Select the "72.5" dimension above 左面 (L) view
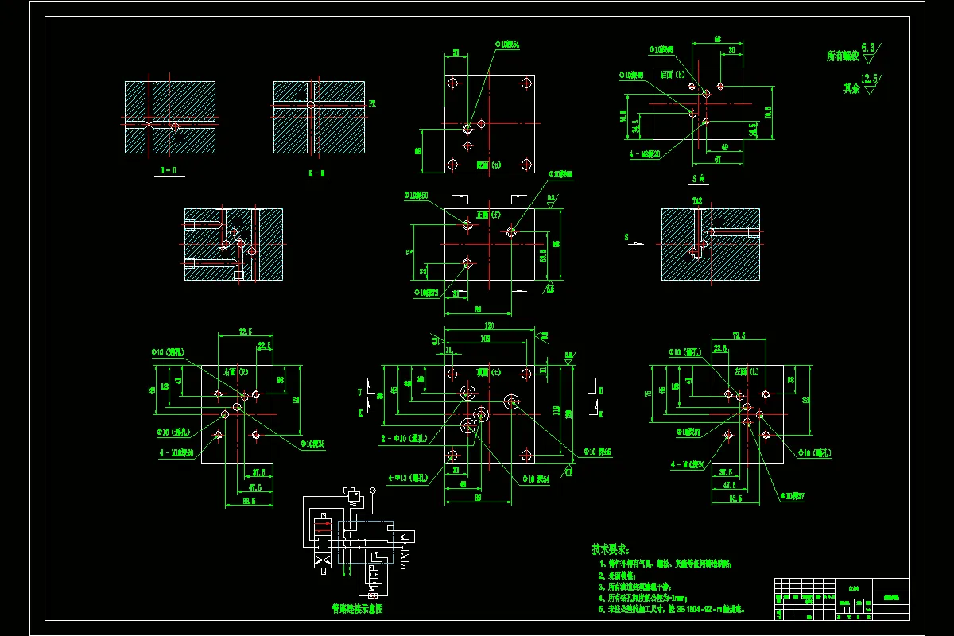This screenshot has width=954, height=636. pos(737,336)
